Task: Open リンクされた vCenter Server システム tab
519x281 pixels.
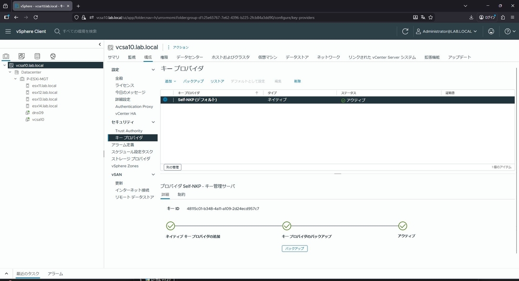Action: pos(382,57)
